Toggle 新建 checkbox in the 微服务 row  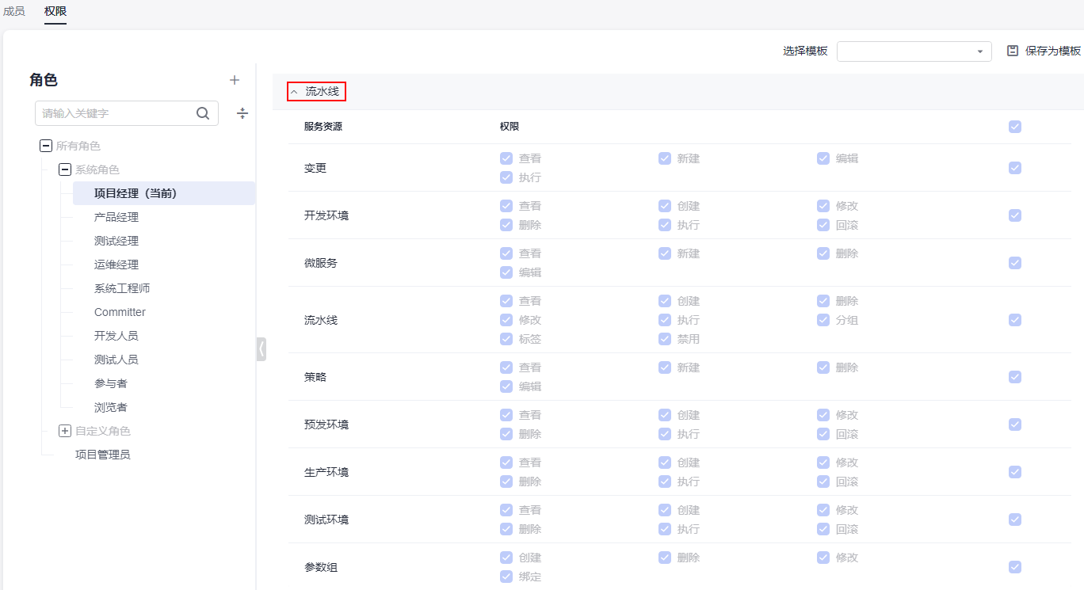click(x=665, y=253)
